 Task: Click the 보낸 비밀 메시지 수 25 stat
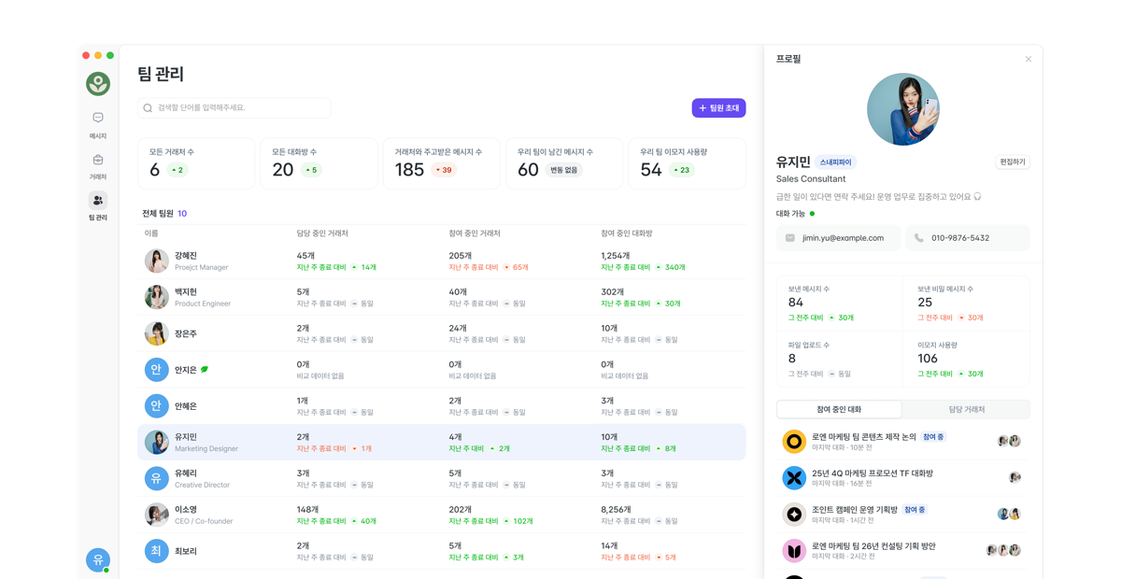click(967, 304)
